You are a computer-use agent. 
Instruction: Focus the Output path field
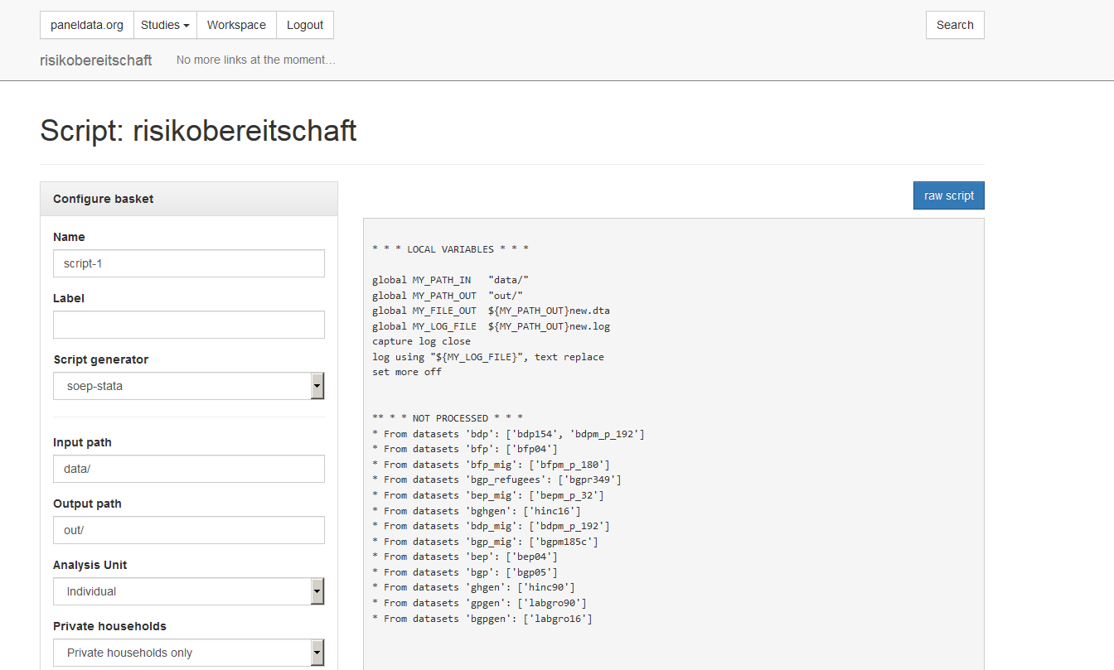coord(189,530)
